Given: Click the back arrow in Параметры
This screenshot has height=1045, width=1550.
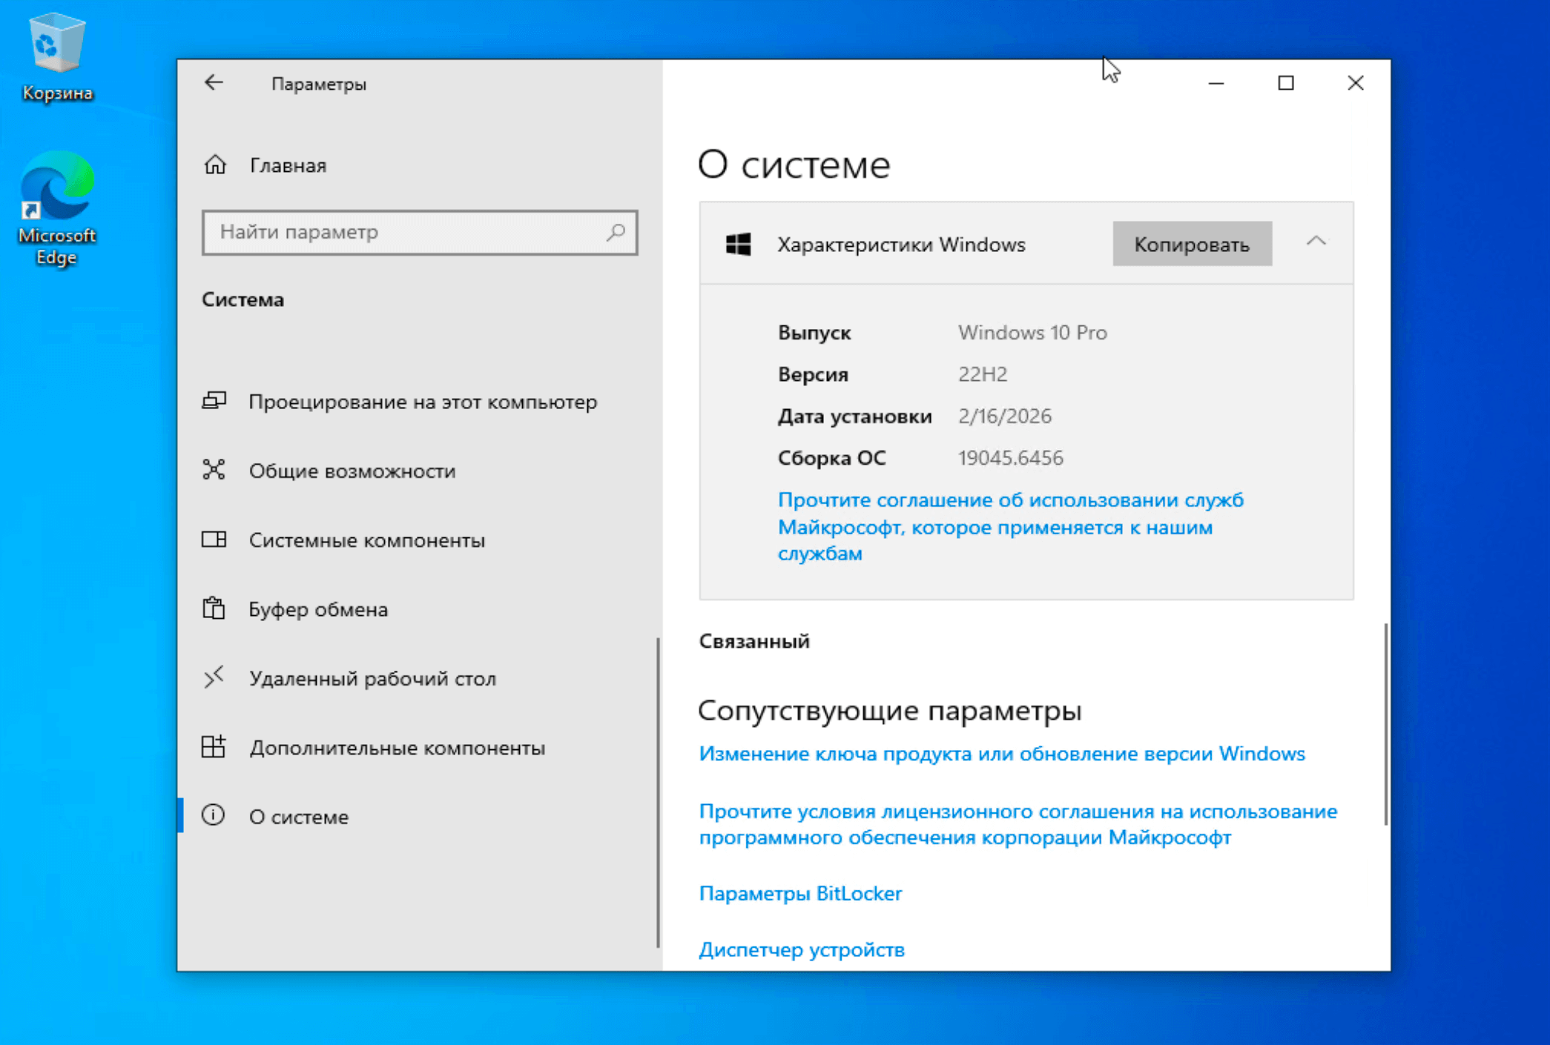Looking at the screenshot, I should (214, 83).
